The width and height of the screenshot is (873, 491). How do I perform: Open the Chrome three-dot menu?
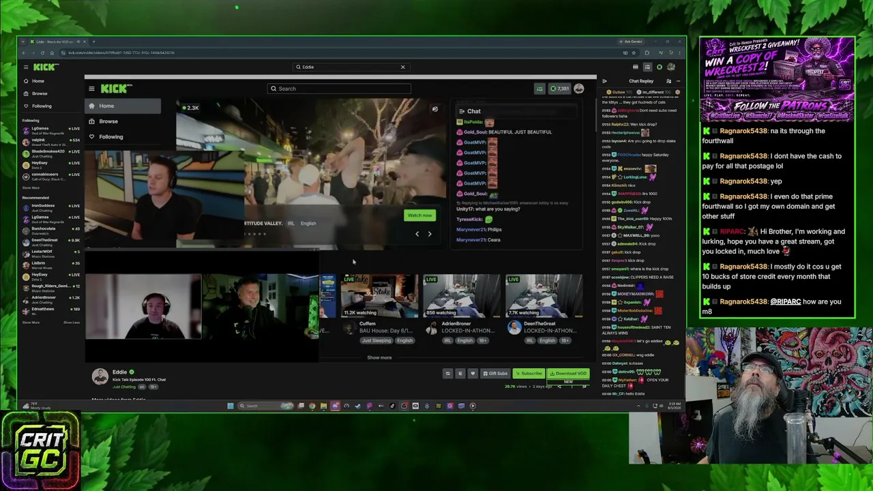pyautogui.click(x=679, y=53)
